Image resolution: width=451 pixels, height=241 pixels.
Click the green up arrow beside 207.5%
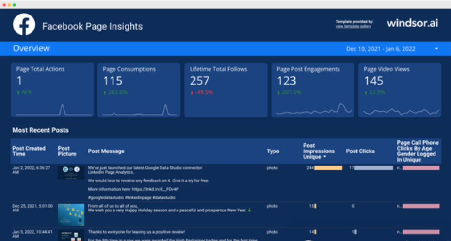tap(279, 93)
